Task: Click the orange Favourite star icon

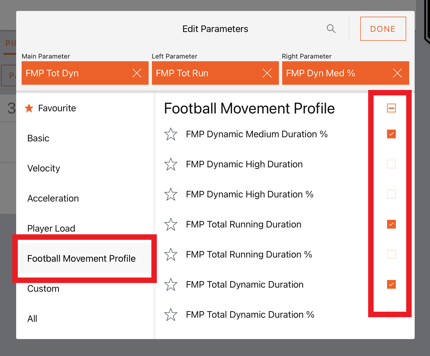Action: (29, 108)
